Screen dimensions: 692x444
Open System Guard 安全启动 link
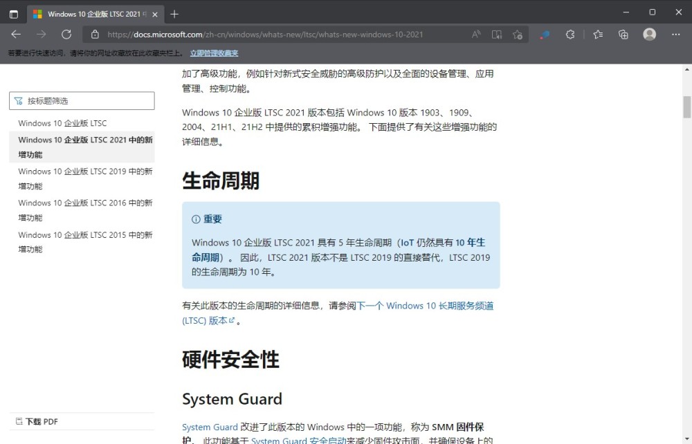pos(299,440)
